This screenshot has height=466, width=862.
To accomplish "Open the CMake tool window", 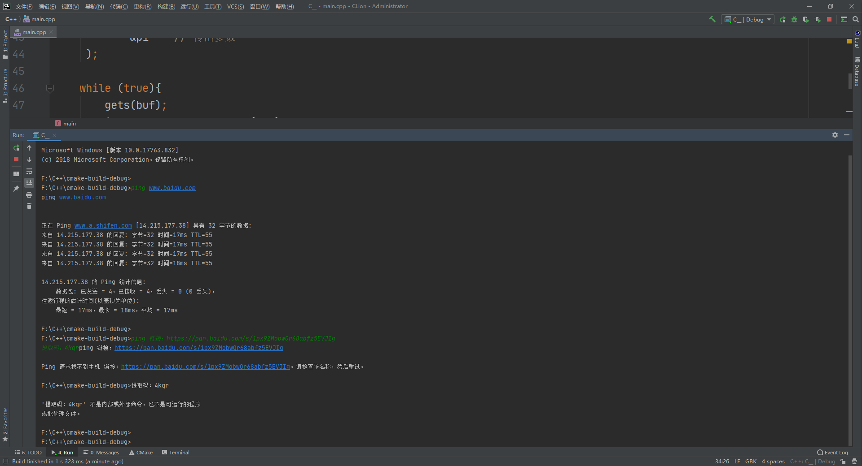I will click(x=141, y=453).
